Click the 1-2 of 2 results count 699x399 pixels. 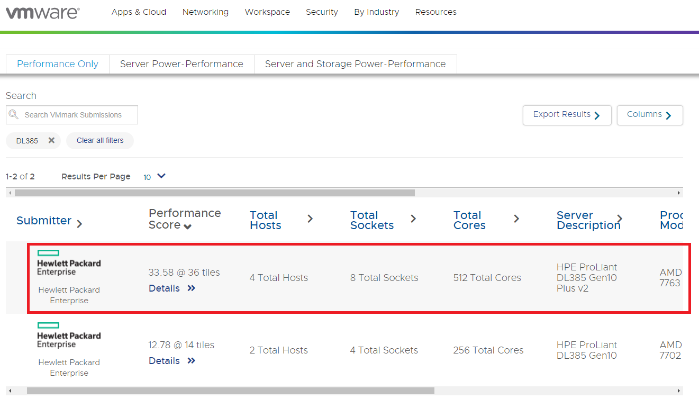pyautogui.click(x=20, y=176)
